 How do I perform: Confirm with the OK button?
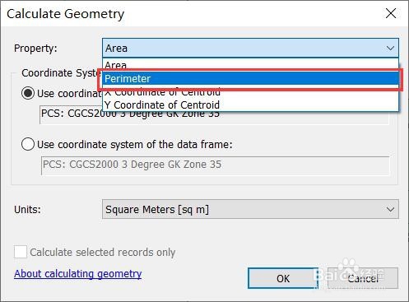283,278
